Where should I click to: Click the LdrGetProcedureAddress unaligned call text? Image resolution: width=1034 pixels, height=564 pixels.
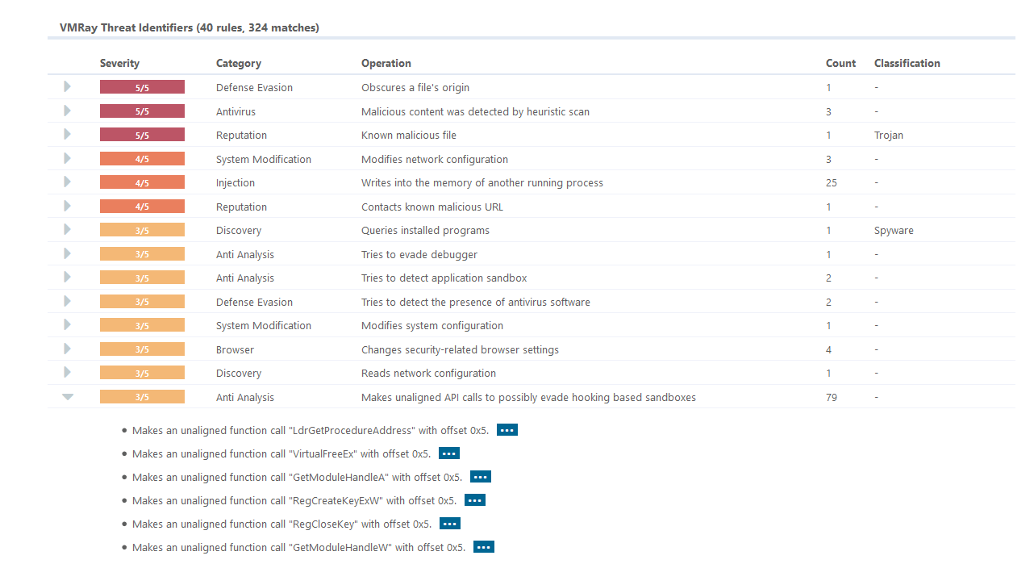[x=311, y=430]
